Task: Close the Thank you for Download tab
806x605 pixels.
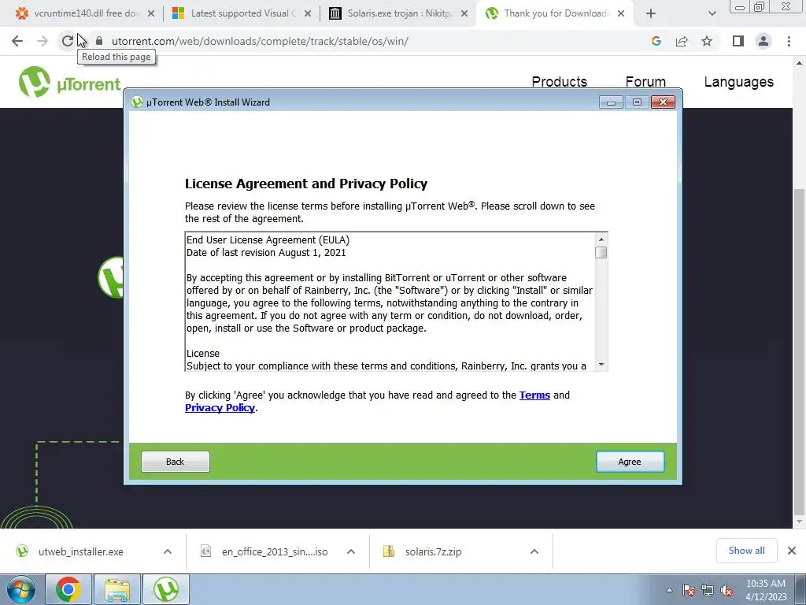Action: pyautogui.click(x=621, y=13)
